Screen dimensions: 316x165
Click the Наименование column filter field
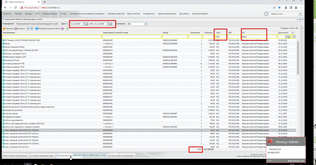click(52, 37)
